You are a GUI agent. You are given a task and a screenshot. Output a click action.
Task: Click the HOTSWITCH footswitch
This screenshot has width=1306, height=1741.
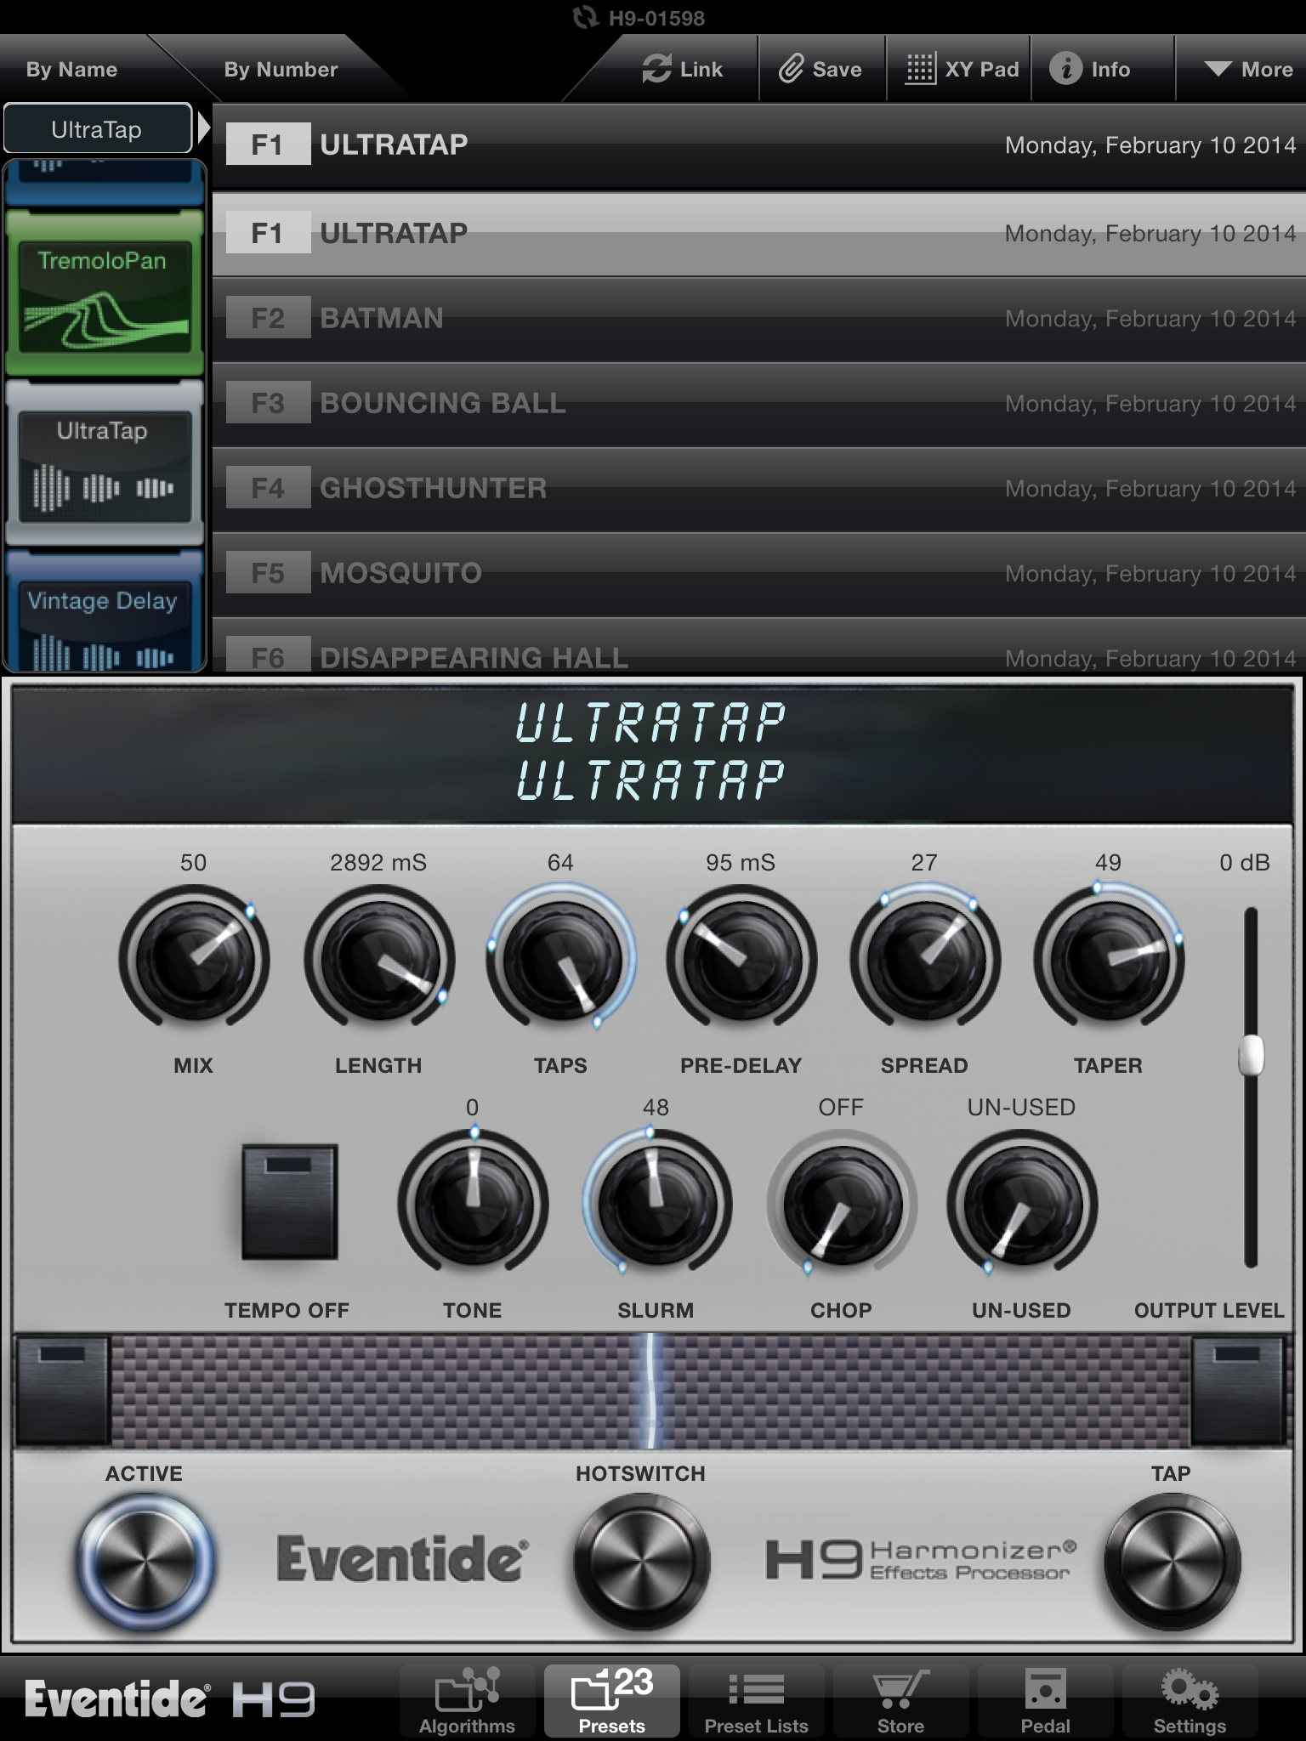[x=641, y=1562]
